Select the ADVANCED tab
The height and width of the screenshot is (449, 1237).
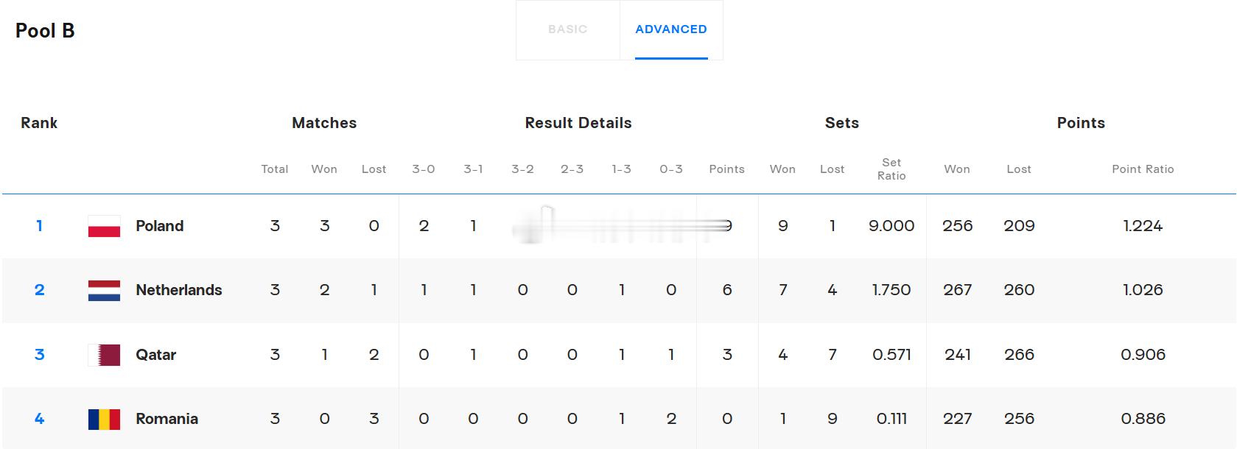[x=671, y=29]
